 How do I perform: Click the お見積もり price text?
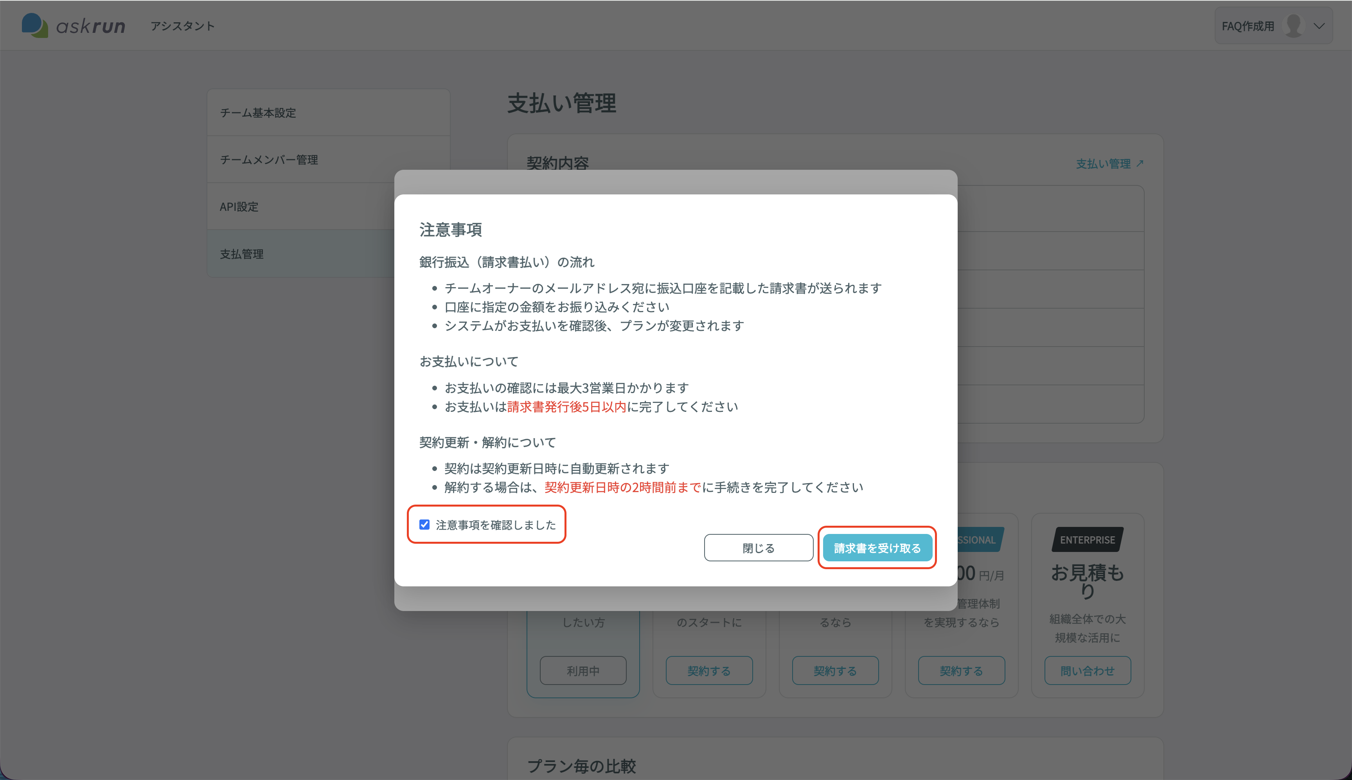[1088, 581]
